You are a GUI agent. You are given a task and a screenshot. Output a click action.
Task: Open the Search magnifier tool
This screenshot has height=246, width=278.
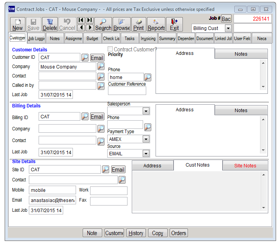(x=103, y=24)
